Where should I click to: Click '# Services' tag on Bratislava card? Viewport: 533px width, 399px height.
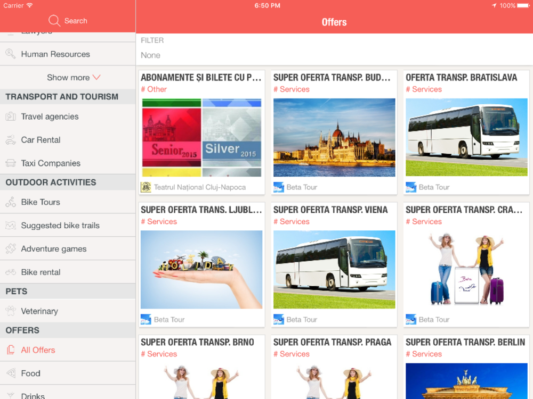[424, 89]
